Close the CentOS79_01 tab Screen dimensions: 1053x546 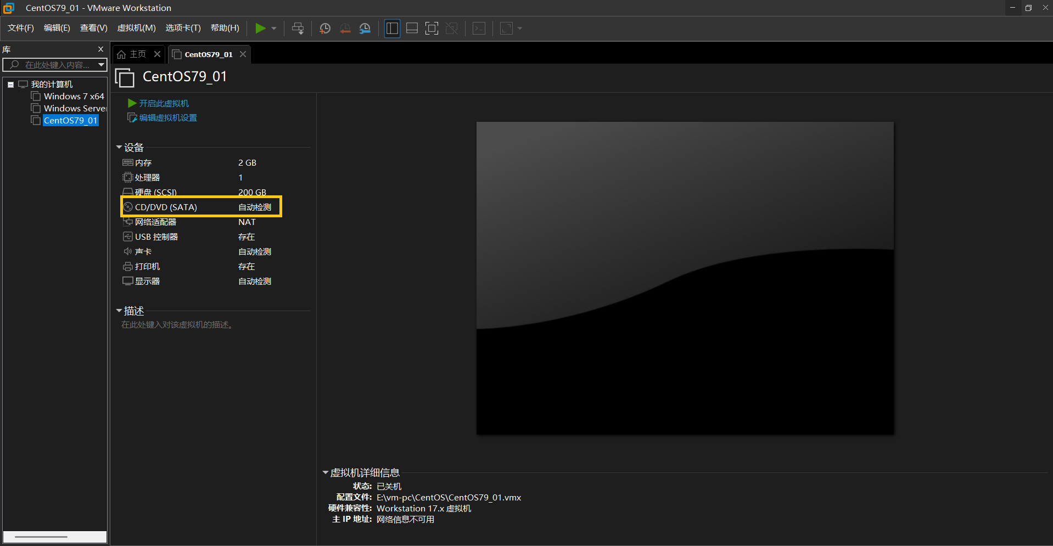pyautogui.click(x=243, y=54)
